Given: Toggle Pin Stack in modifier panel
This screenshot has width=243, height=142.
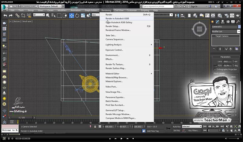Looking at the screenshot, I should click(x=214, y=49).
